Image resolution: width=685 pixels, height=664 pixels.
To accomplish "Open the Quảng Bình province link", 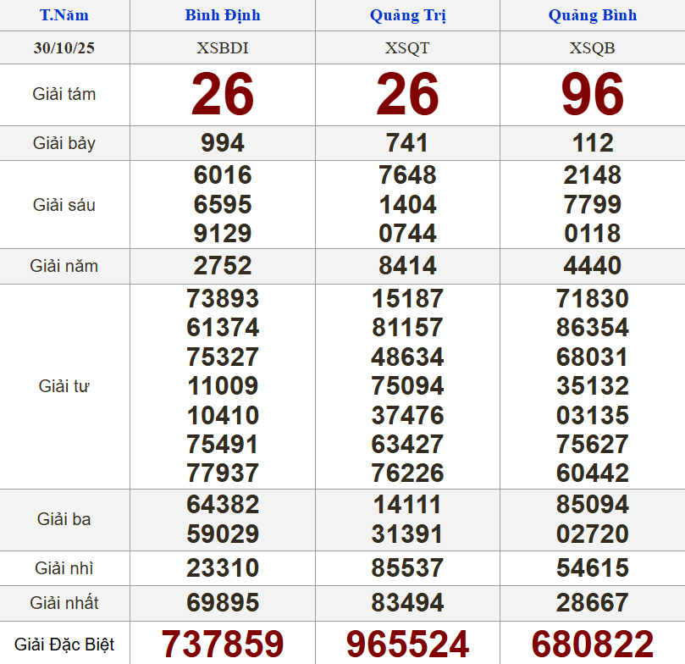I will tap(592, 15).
